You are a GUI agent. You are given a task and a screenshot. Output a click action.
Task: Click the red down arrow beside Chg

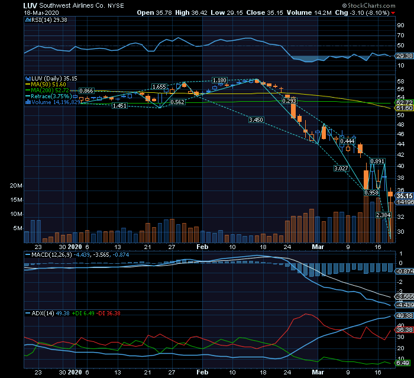click(x=393, y=13)
